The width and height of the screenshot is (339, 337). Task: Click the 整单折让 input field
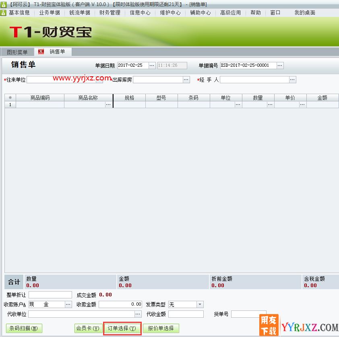point(50,295)
